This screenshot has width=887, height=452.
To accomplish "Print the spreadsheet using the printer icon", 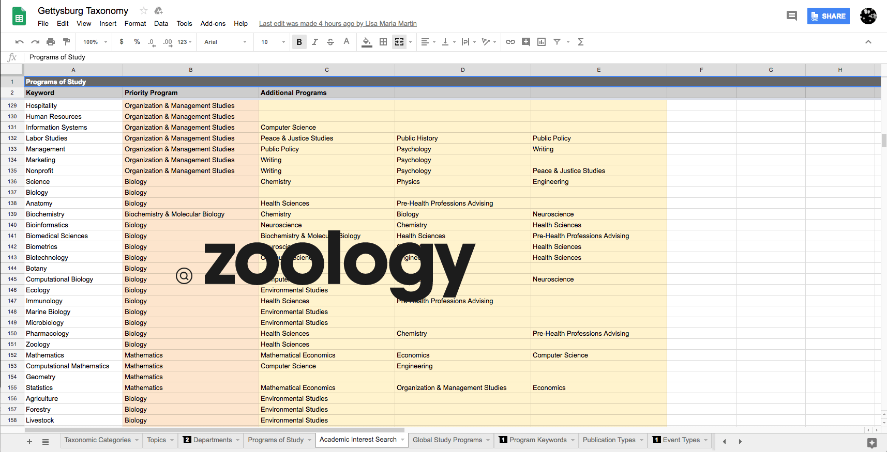I will click(x=51, y=42).
